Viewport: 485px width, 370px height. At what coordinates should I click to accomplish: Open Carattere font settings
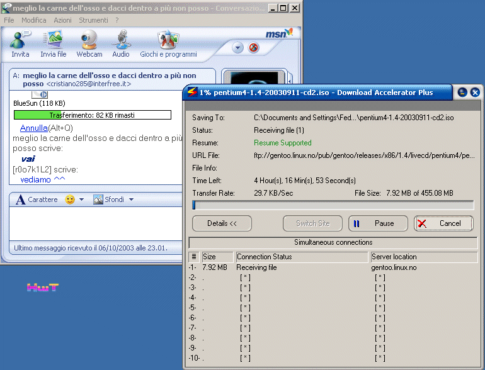pos(37,199)
